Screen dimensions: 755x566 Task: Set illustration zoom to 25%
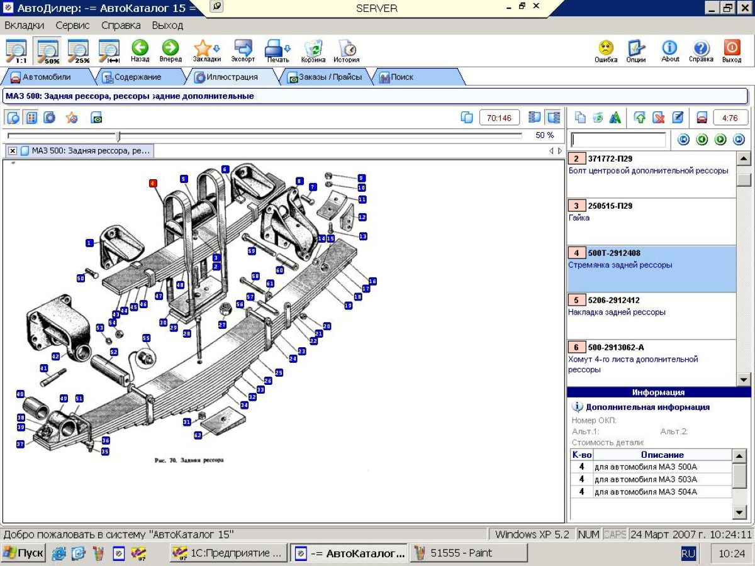[x=79, y=50]
